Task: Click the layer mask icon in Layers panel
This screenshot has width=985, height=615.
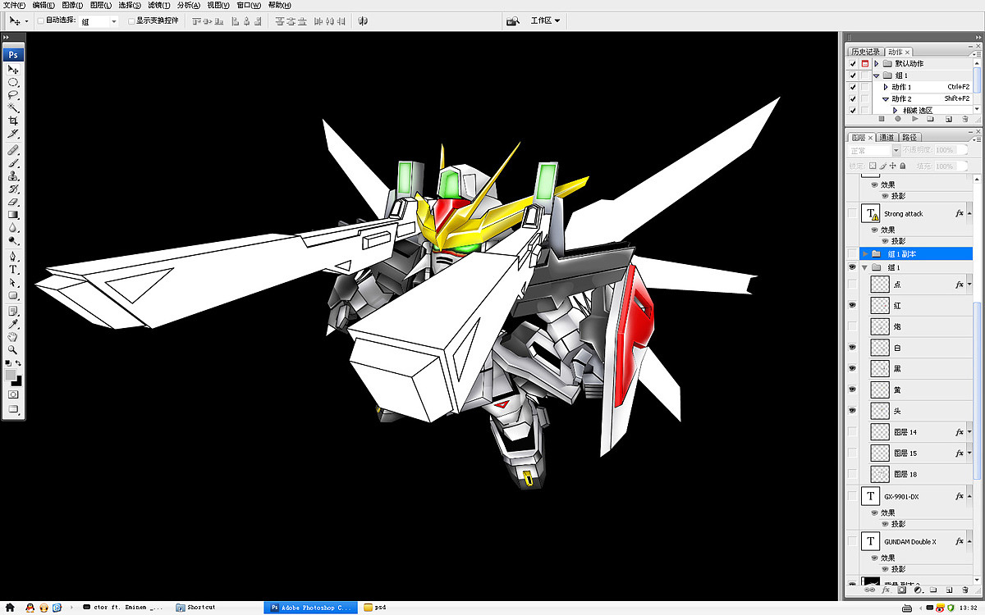Action: click(x=901, y=590)
